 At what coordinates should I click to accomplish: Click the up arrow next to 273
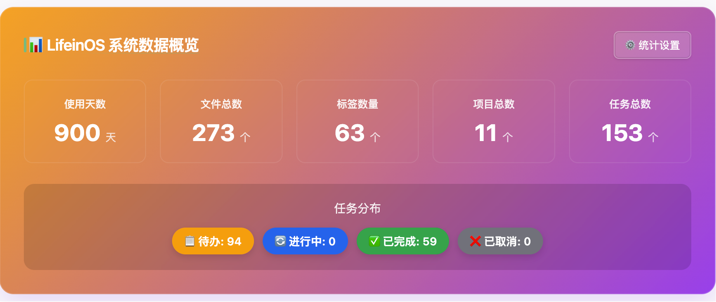click(245, 137)
